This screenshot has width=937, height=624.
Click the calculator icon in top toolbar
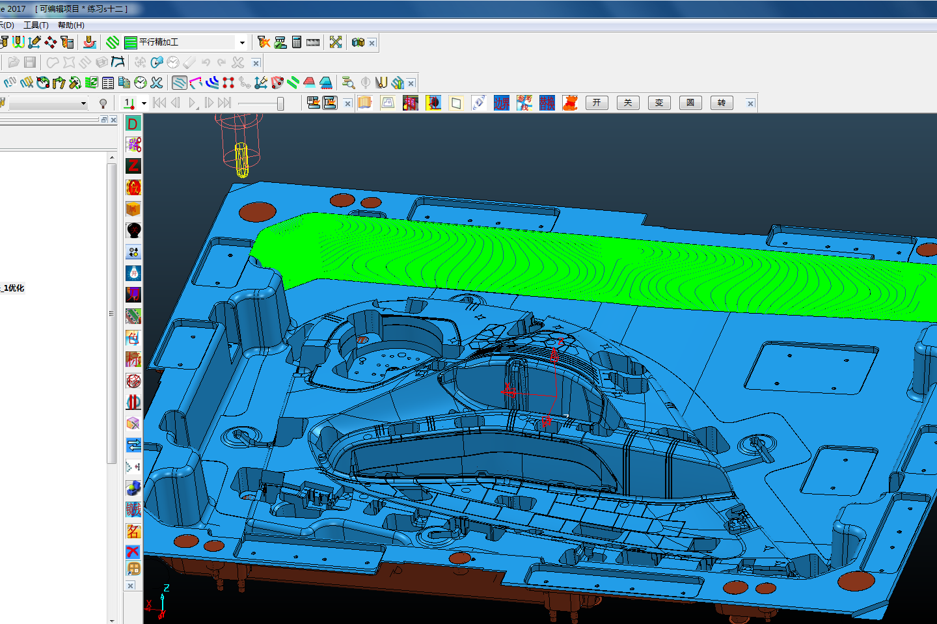coord(297,42)
